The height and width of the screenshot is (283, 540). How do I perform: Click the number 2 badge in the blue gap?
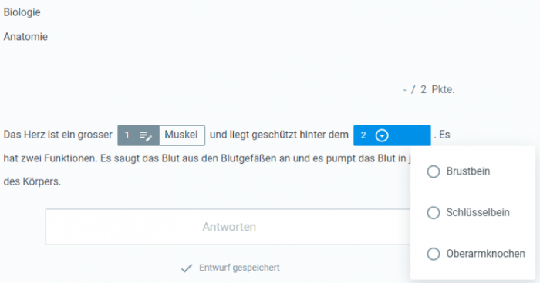tap(363, 135)
